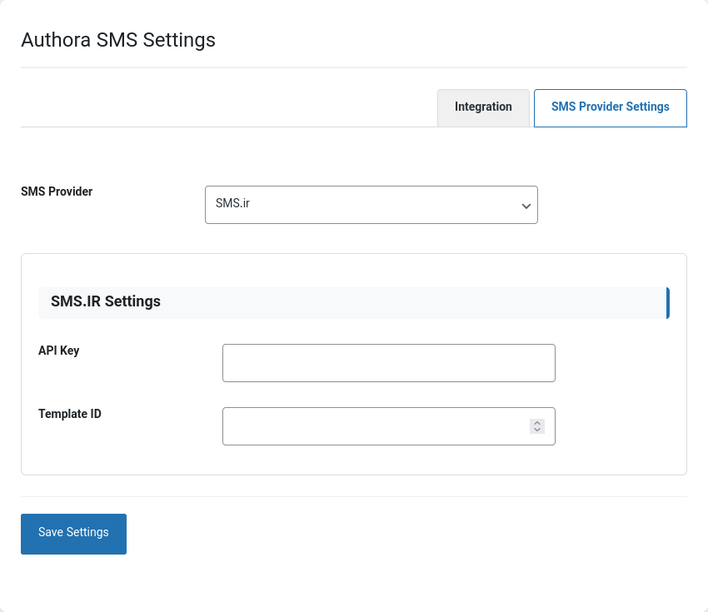Increase Template ID with the up arrow

[537, 423]
